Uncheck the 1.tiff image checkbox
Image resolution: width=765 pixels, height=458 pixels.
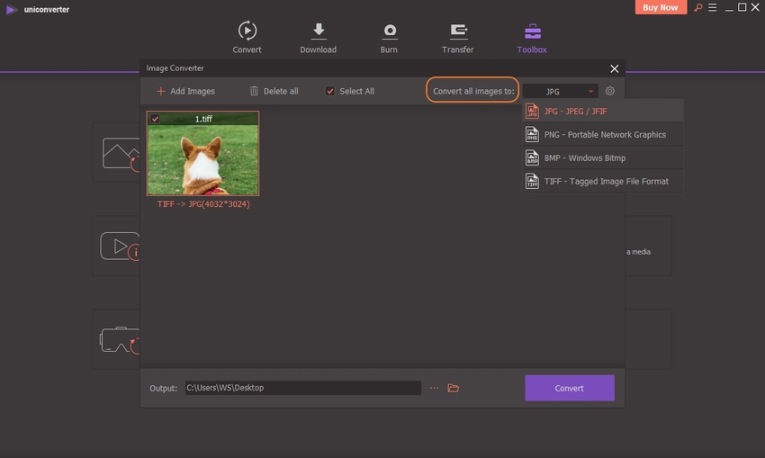pyautogui.click(x=155, y=119)
